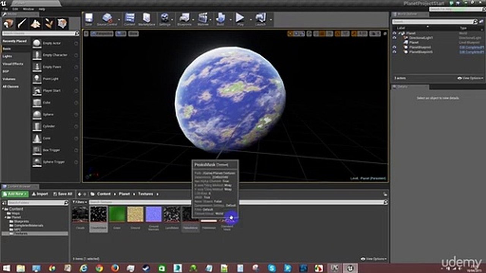
Task: Select the Place mode icon
Action: (8, 24)
